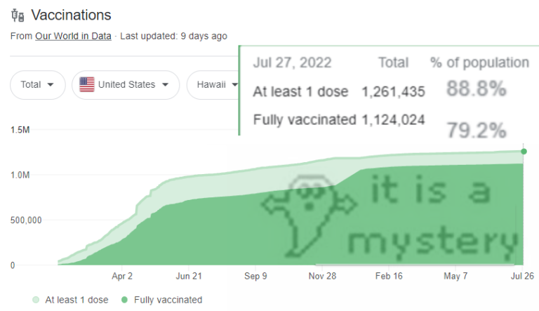Open the Our World in Data link
Image resolution: width=539 pixels, height=311 pixels.
point(73,36)
